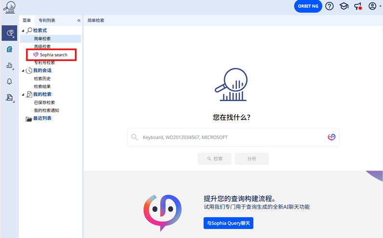
Task: Open 检索结果 in the menu tree
Action: pos(42,87)
